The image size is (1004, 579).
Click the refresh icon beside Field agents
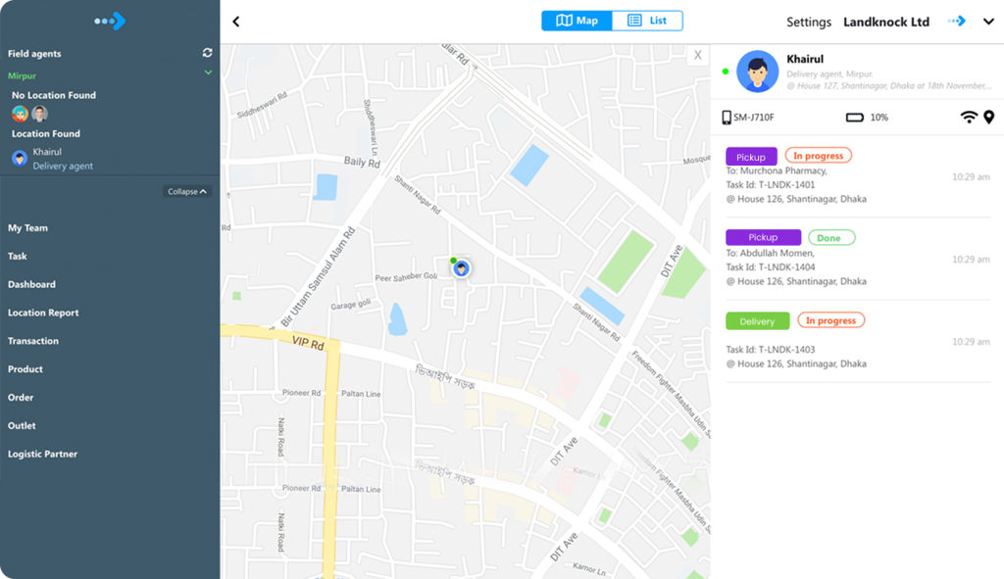click(207, 53)
